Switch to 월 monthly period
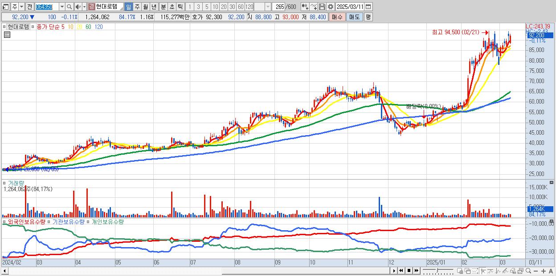 (145, 7)
